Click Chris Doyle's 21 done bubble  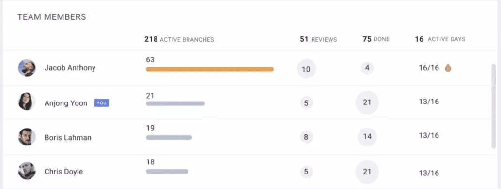[367, 172]
